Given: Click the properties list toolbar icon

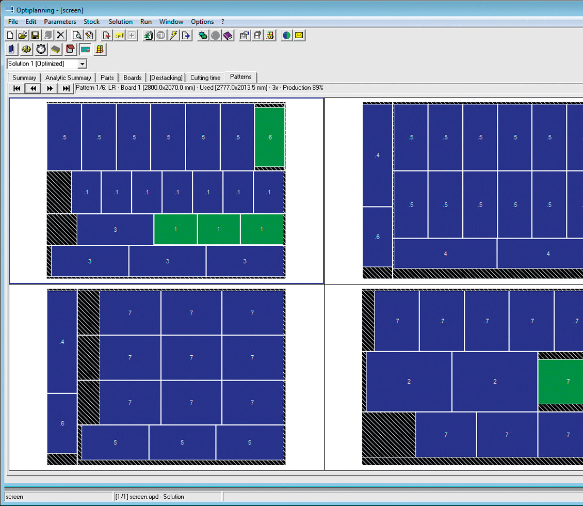Looking at the screenshot, I should point(245,35).
